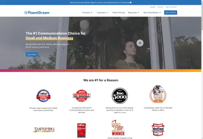The width and height of the screenshot is (203, 139).
Task: Play the hero video
Action: coord(140,43)
